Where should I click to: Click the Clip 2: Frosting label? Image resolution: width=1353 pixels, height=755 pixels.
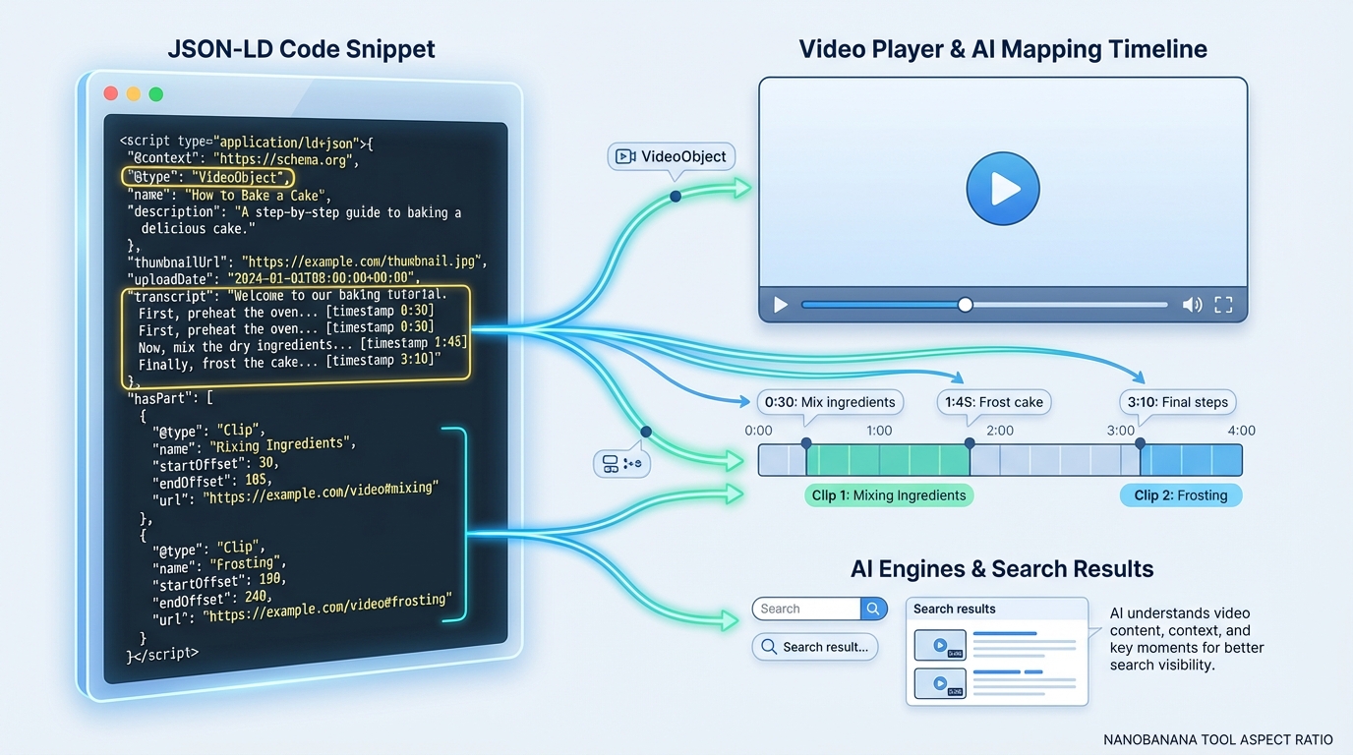click(1181, 494)
